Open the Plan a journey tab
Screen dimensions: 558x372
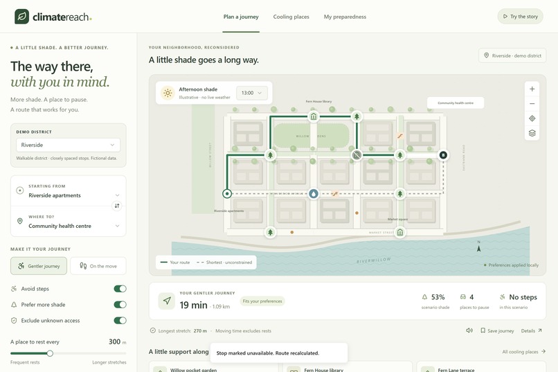(x=241, y=17)
